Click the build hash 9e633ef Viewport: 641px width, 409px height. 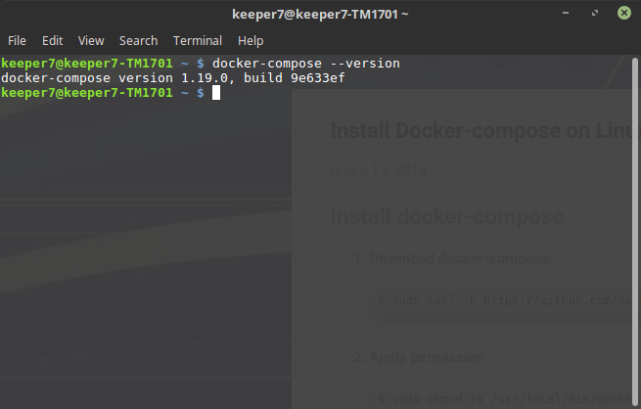click(318, 78)
